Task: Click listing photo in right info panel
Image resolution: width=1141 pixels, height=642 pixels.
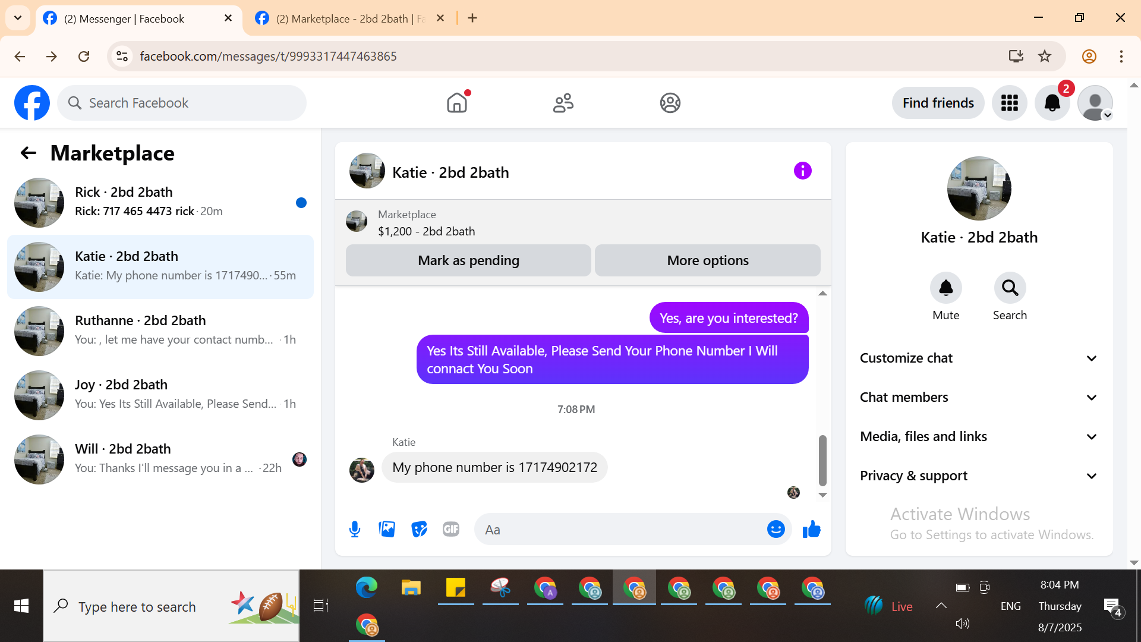Action: point(979,188)
